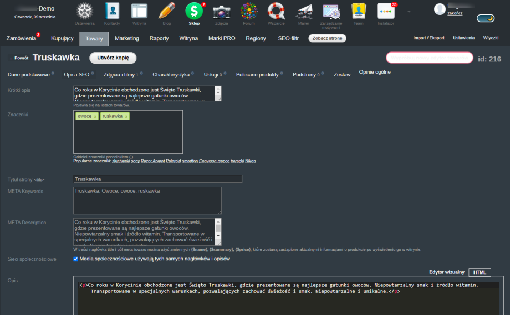Image resolution: width=510 pixels, height=315 pixels.
Task: Open the Kontakty app icon
Action: pyautogui.click(x=113, y=11)
